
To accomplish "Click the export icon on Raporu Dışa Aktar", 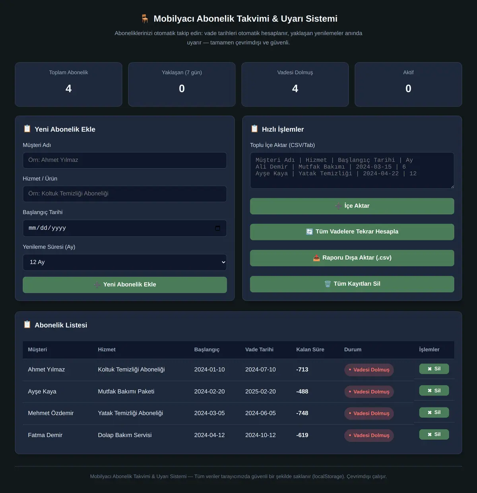I will pyautogui.click(x=316, y=258).
